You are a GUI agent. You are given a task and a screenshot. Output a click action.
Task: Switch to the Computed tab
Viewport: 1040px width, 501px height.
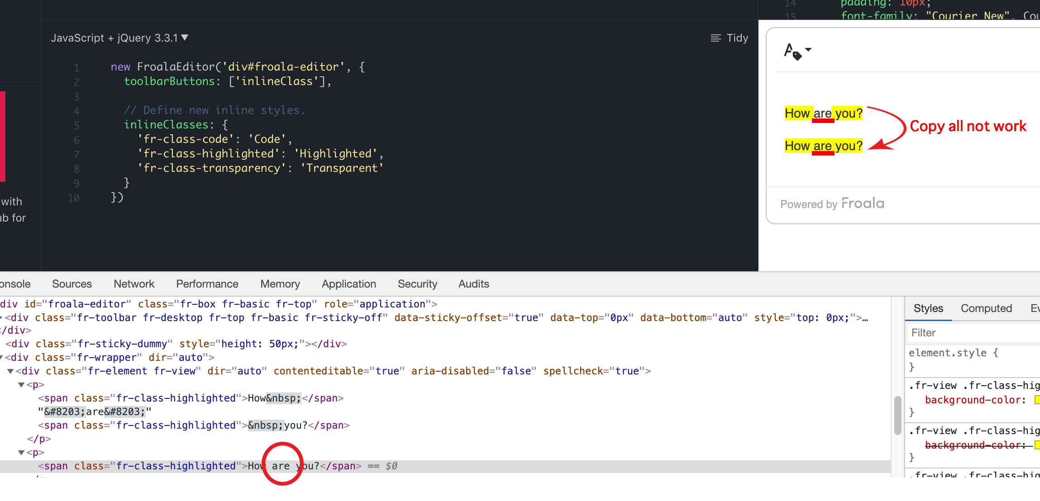tap(986, 308)
